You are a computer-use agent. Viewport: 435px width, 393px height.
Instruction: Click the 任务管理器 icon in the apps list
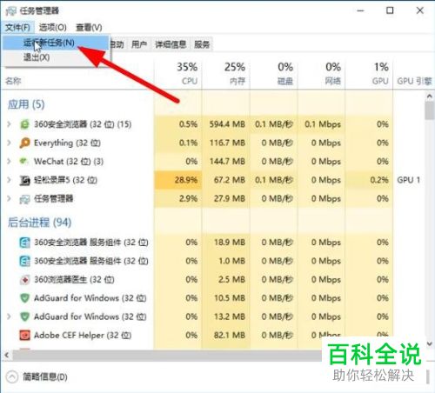(24, 199)
